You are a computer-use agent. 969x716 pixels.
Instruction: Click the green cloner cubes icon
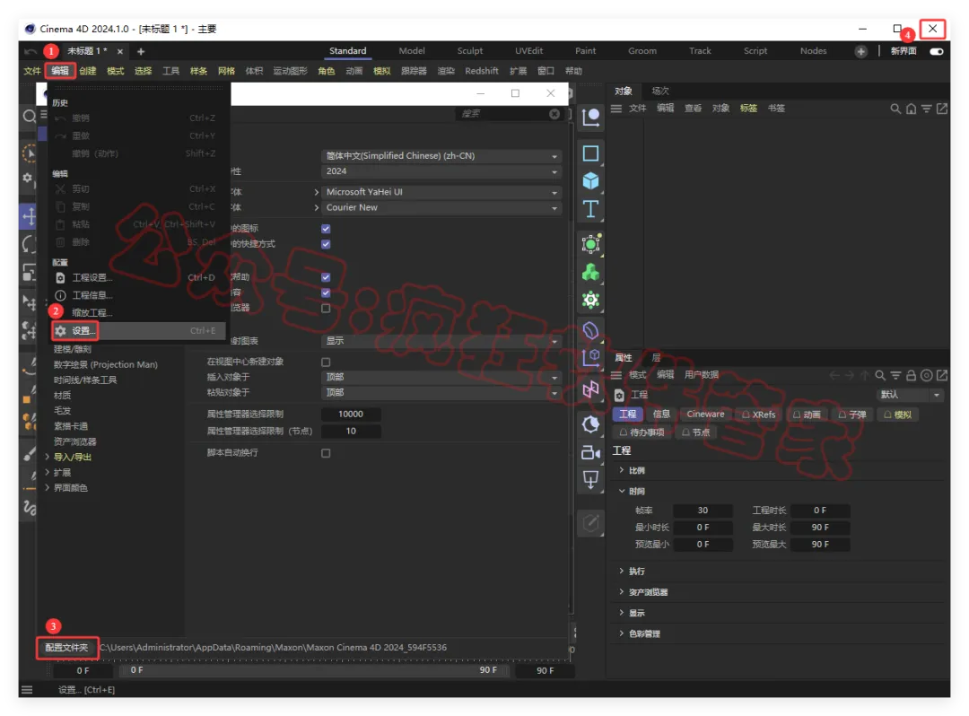[x=590, y=272]
